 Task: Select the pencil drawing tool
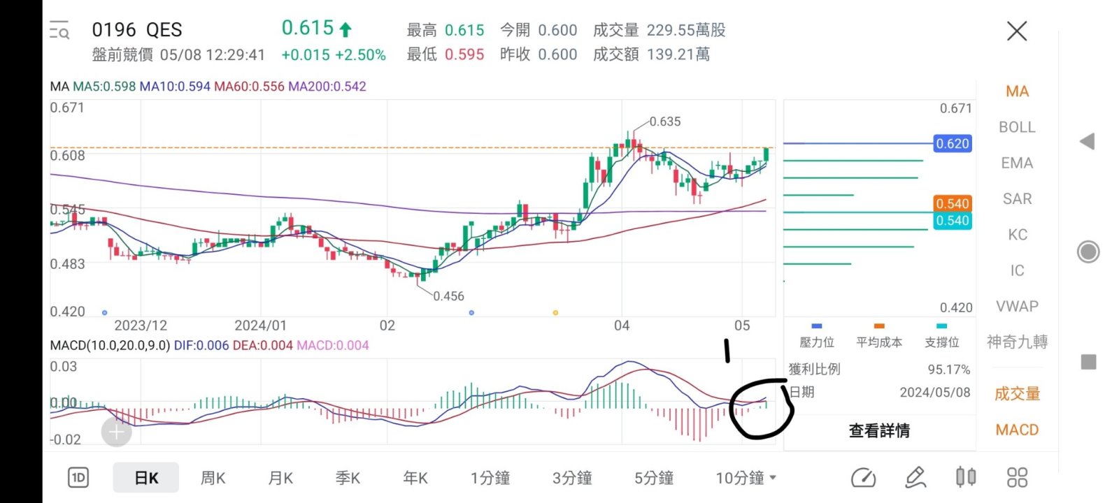pyautogui.click(x=915, y=478)
